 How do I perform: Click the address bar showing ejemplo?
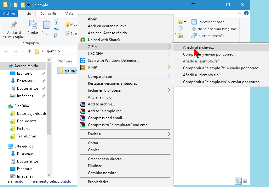55,51
